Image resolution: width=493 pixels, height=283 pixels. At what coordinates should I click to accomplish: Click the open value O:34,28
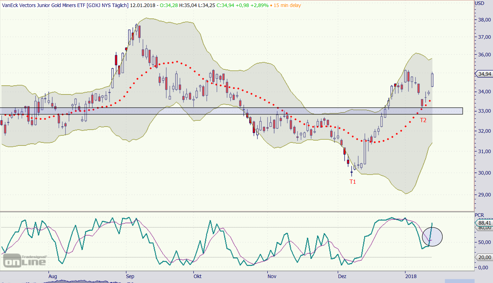(x=169, y=5)
